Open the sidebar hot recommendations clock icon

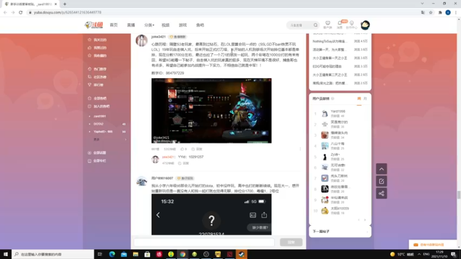(x=90, y=69)
